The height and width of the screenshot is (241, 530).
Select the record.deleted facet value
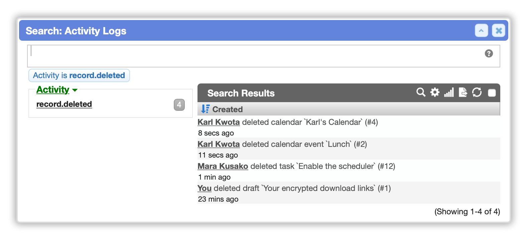point(64,104)
